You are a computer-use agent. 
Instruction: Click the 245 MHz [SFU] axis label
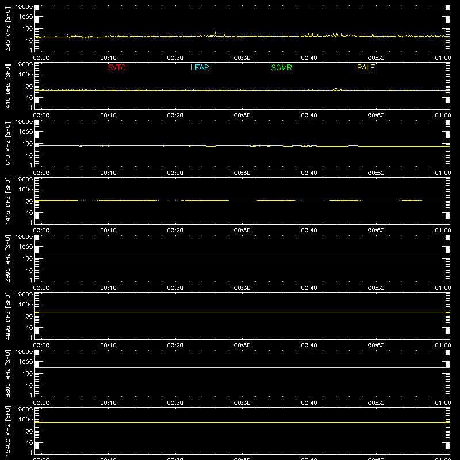[x=7, y=29]
